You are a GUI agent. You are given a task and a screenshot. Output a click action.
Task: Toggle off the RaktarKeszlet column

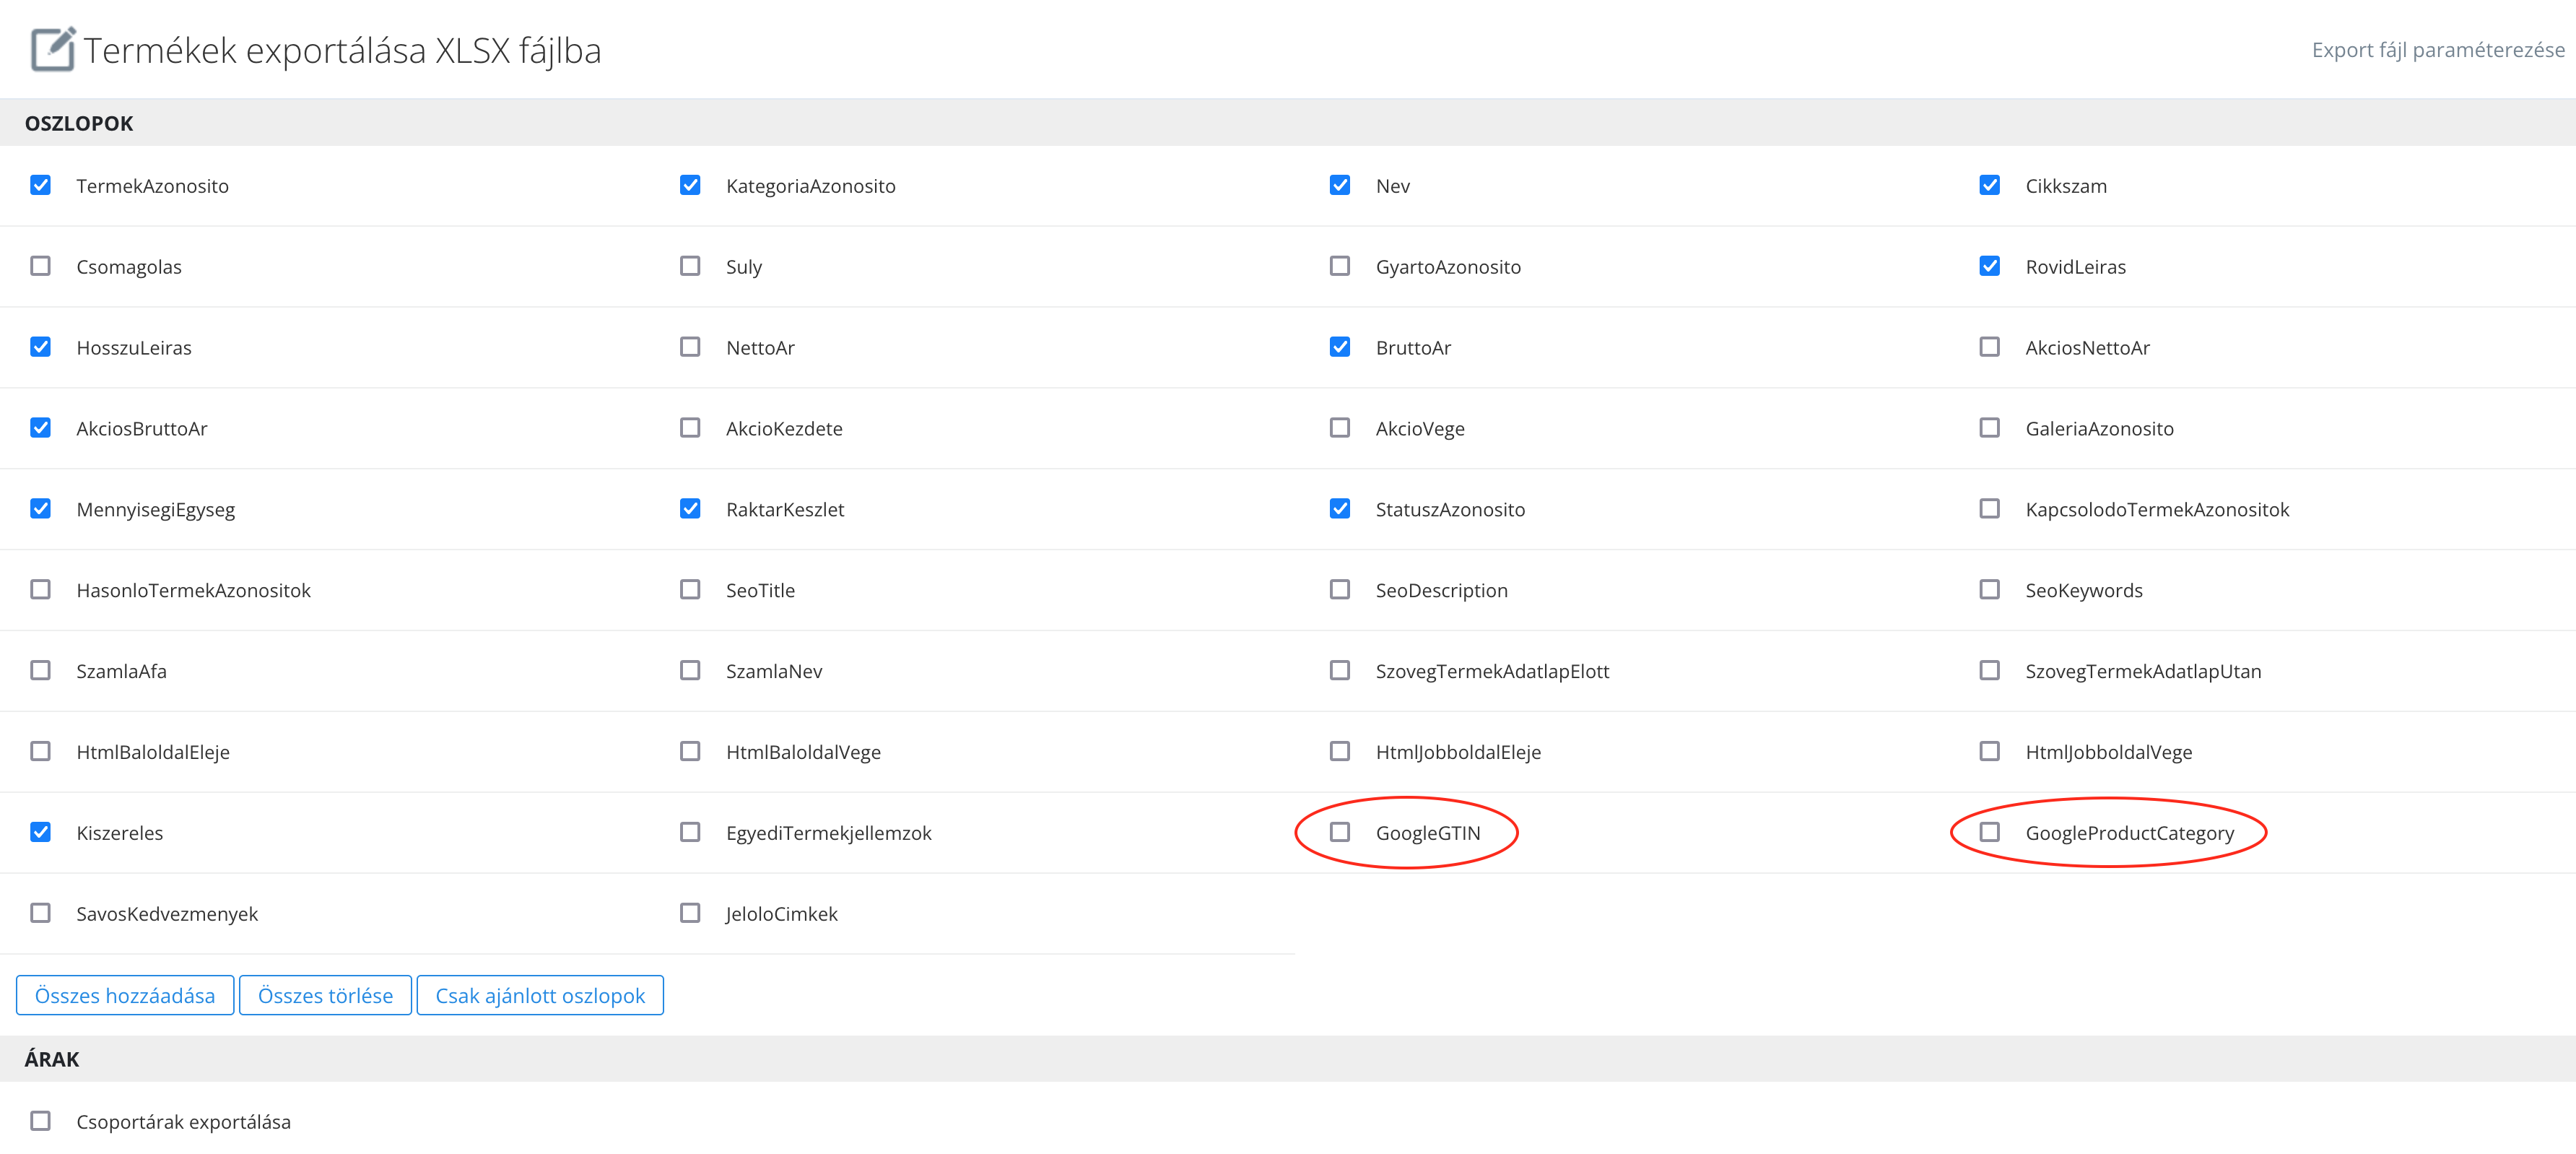tap(690, 509)
